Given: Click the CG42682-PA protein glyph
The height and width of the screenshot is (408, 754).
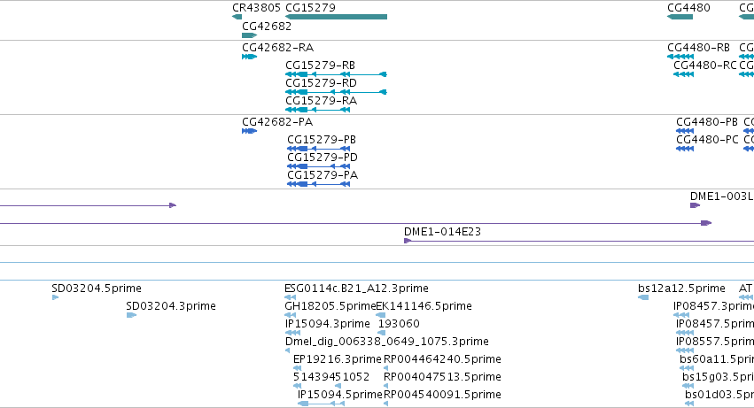Looking at the screenshot, I should pyautogui.click(x=250, y=131).
